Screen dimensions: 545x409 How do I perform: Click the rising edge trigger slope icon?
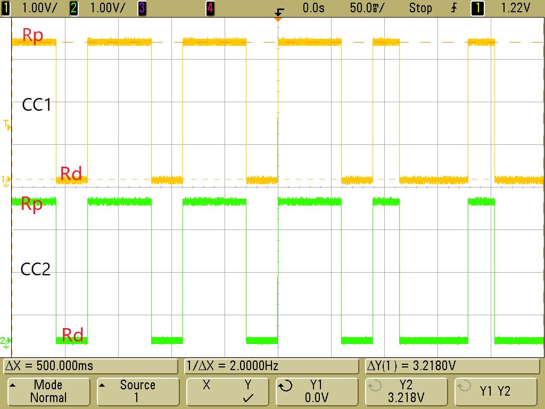(454, 8)
